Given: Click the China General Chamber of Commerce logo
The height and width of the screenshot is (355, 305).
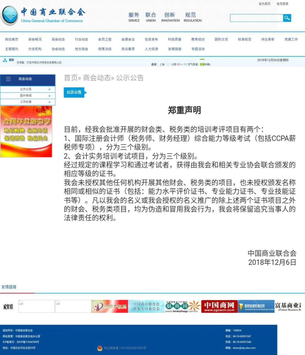Looking at the screenshot, I should click(43, 16).
